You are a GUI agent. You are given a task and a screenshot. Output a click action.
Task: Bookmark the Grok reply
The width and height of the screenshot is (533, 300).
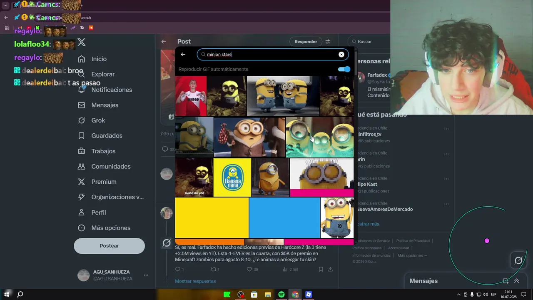coord(321,270)
